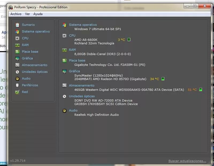Click the Gigabyte Technology F2A58M-S1 text

[x=110, y=65]
